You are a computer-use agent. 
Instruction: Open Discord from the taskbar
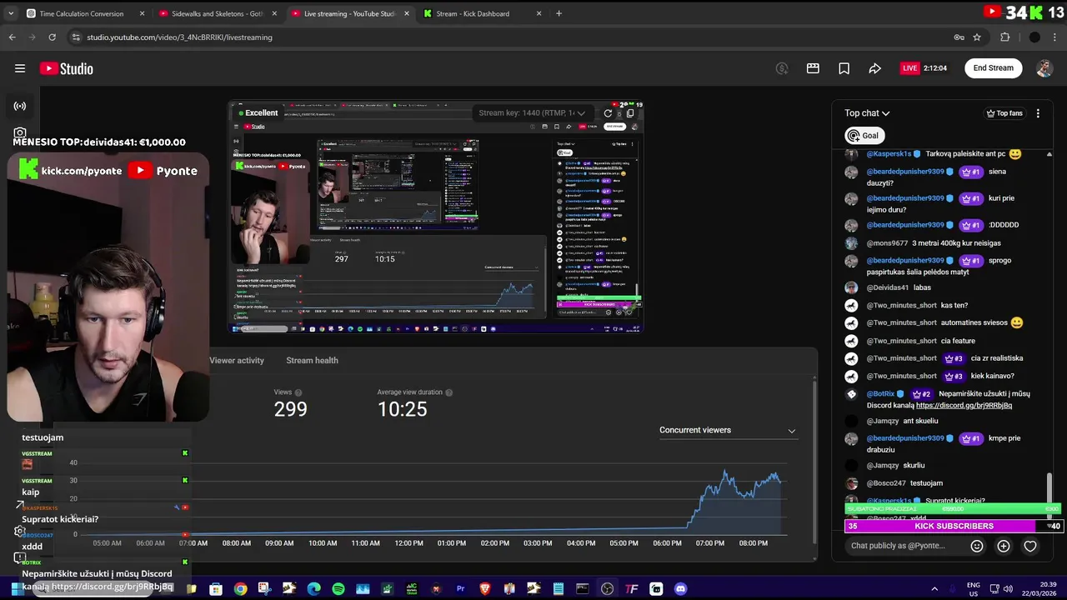[x=680, y=589]
